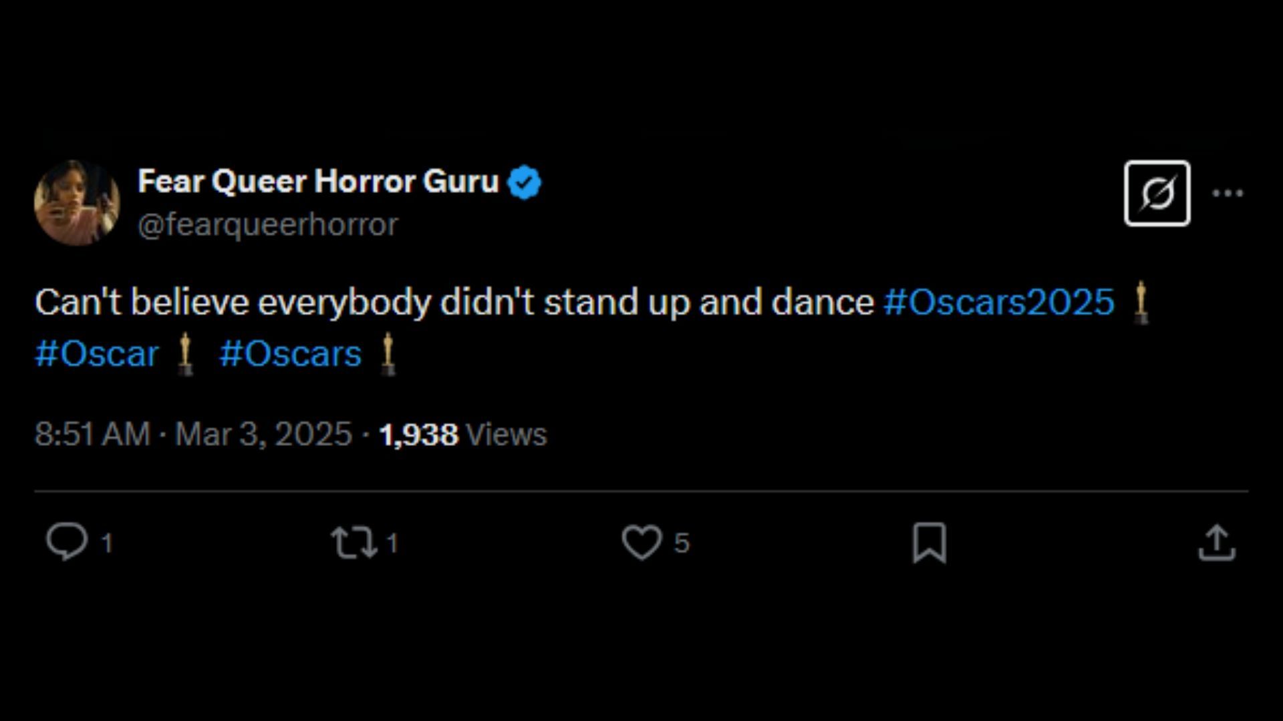
Task: Click the 8:51 AM Mar 3, 2025 timestamp
Action: pos(193,435)
